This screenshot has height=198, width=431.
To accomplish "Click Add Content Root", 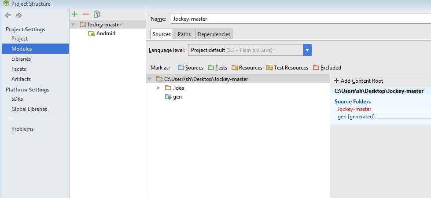I will 359,81.
